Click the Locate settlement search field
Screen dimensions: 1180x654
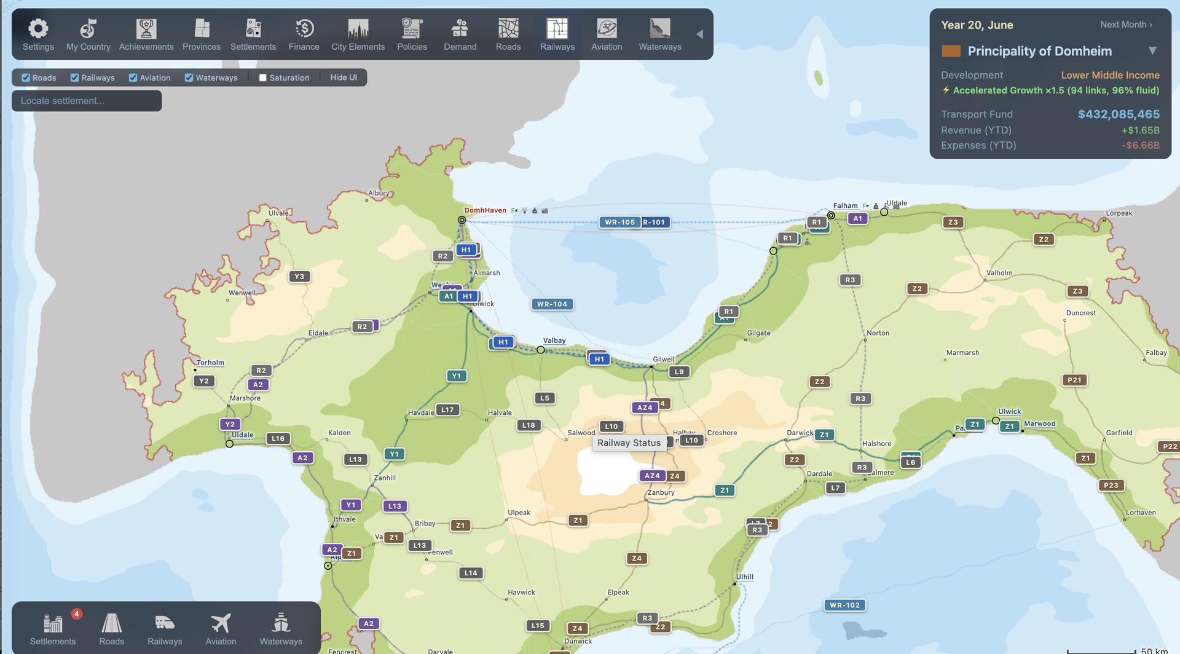[x=87, y=101]
